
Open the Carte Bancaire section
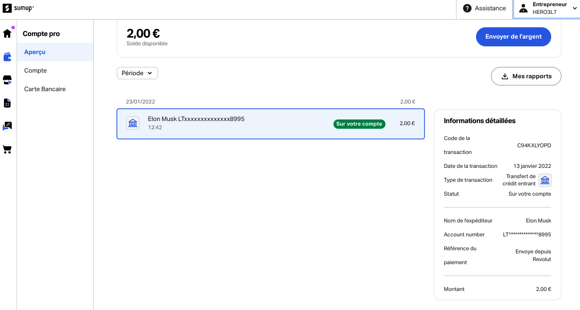pos(45,89)
